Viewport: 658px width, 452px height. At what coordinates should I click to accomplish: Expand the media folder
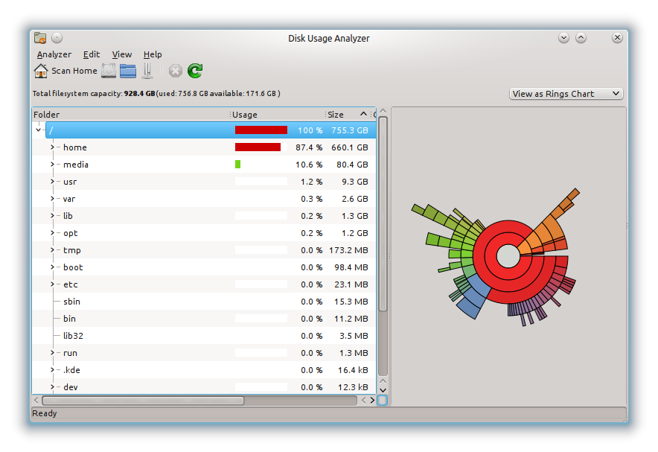click(x=52, y=165)
